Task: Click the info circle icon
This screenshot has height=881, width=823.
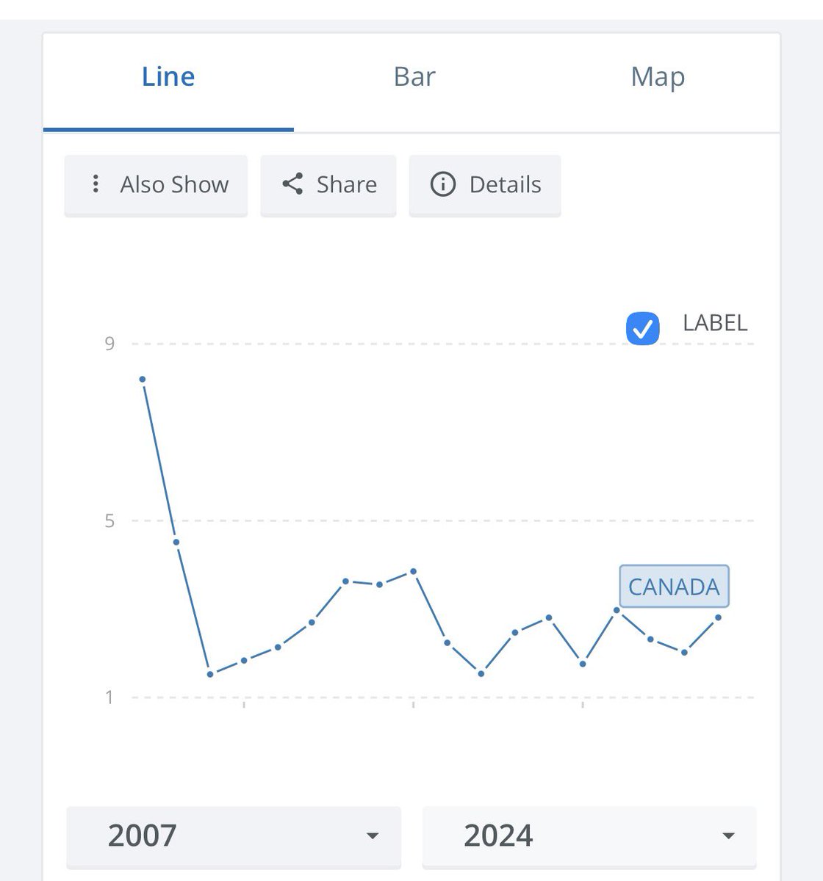Action: 442,184
